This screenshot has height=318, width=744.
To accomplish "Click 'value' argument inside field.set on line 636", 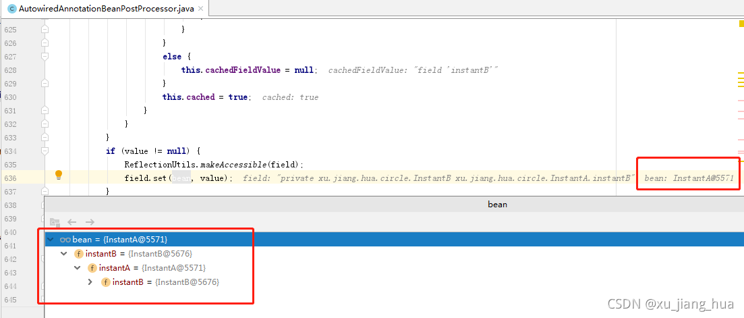I will tap(212, 178).
